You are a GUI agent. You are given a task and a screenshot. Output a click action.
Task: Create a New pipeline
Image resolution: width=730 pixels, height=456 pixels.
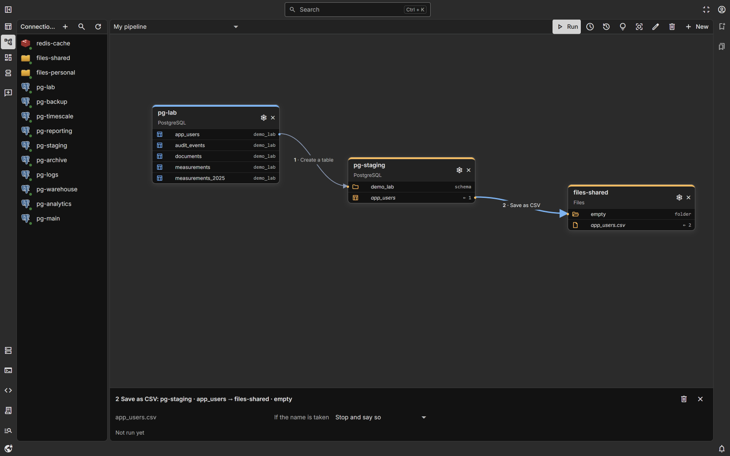pos(697,27)
